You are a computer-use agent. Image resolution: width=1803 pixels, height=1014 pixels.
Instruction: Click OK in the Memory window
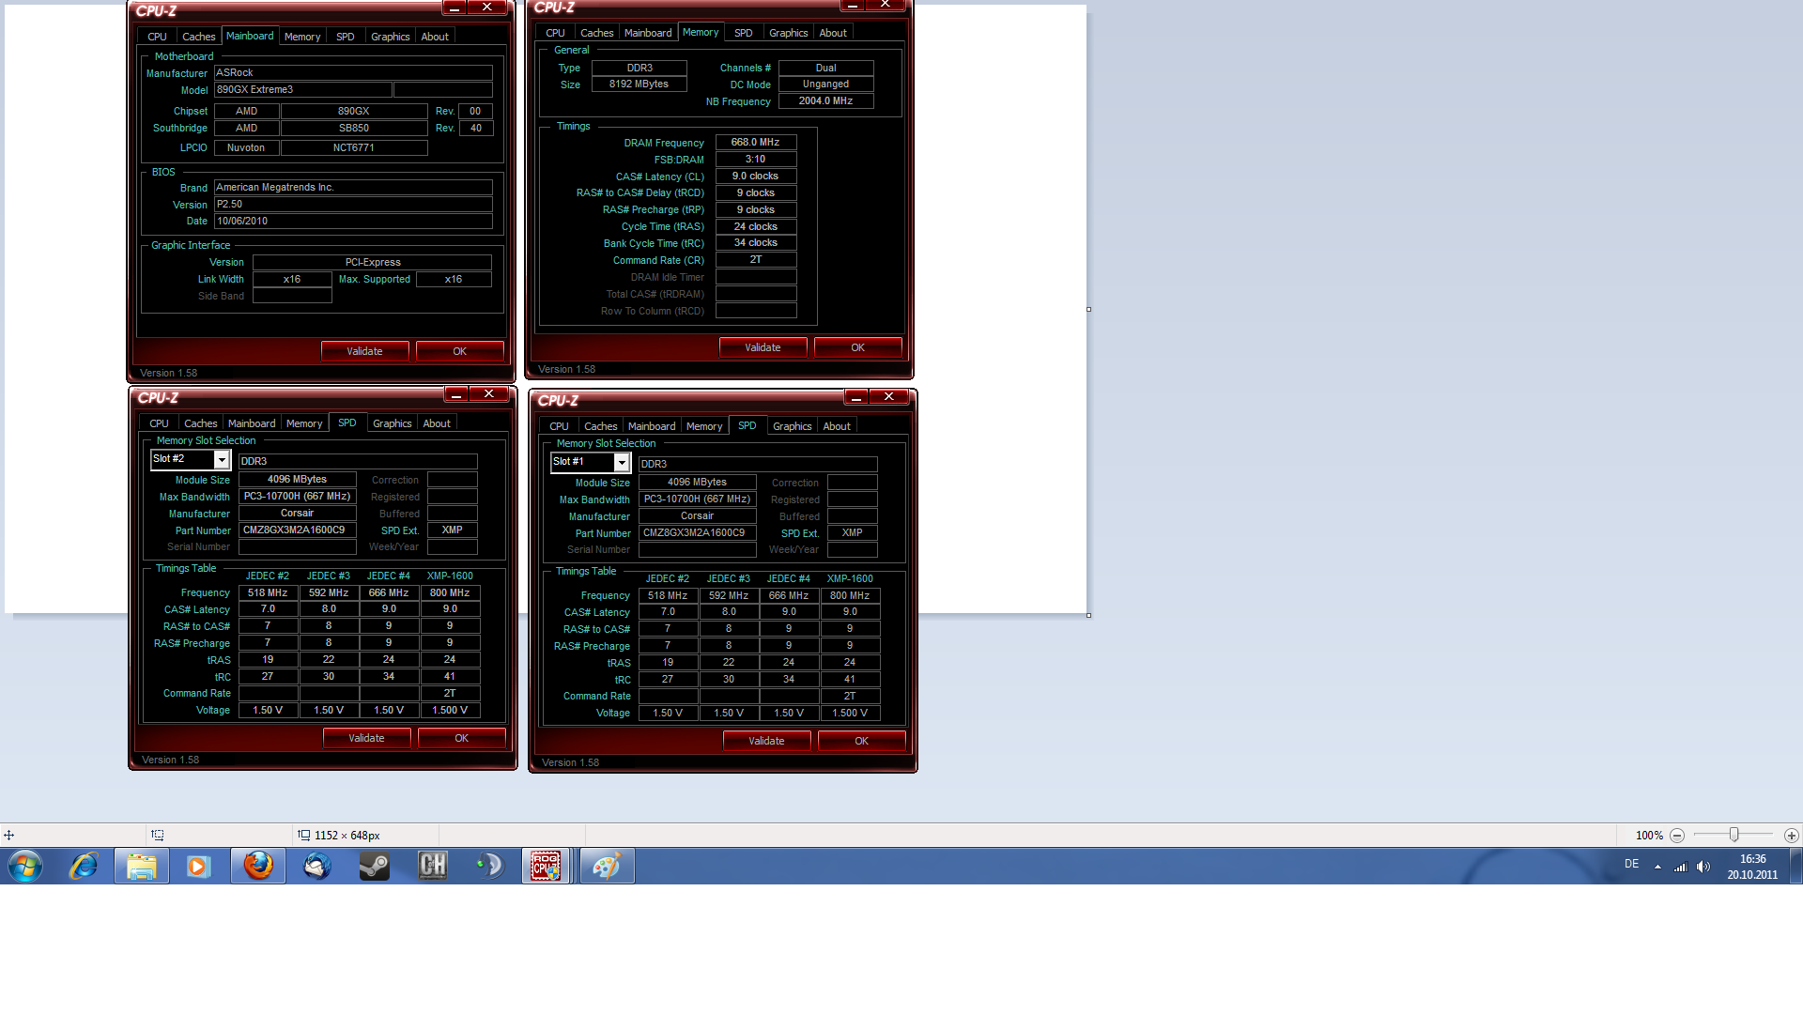pyautogui.click(x=857, y=347)
